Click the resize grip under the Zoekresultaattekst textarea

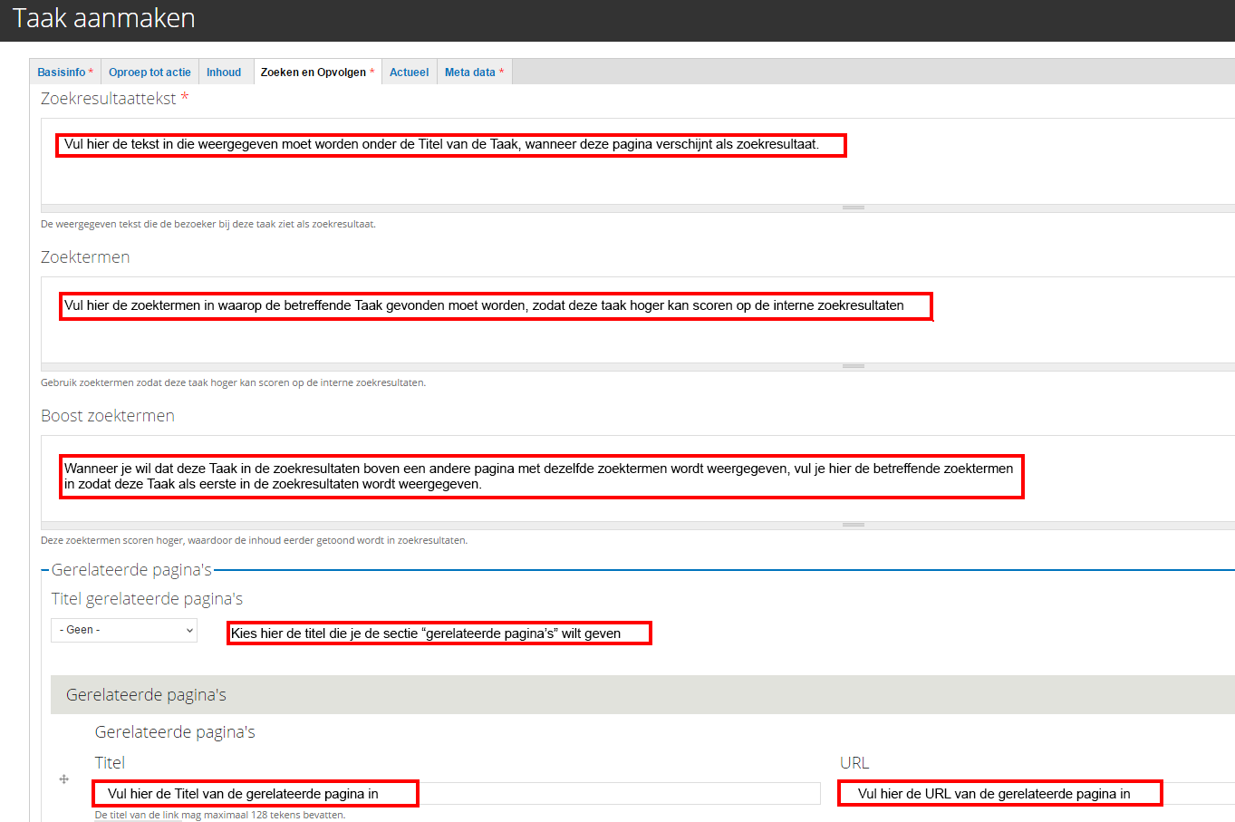[853, 208]
